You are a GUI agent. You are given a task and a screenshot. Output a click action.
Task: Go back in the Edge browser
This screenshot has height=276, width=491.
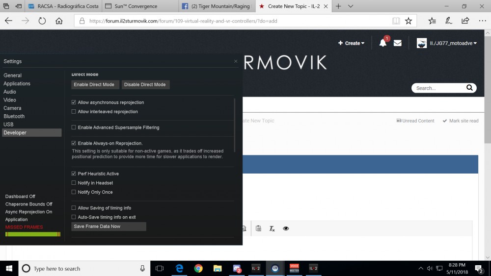[x=8, y=21]
